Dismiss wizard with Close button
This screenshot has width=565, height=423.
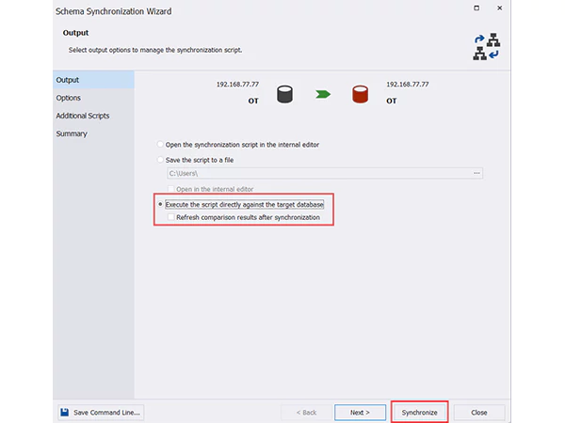(479, 413)
